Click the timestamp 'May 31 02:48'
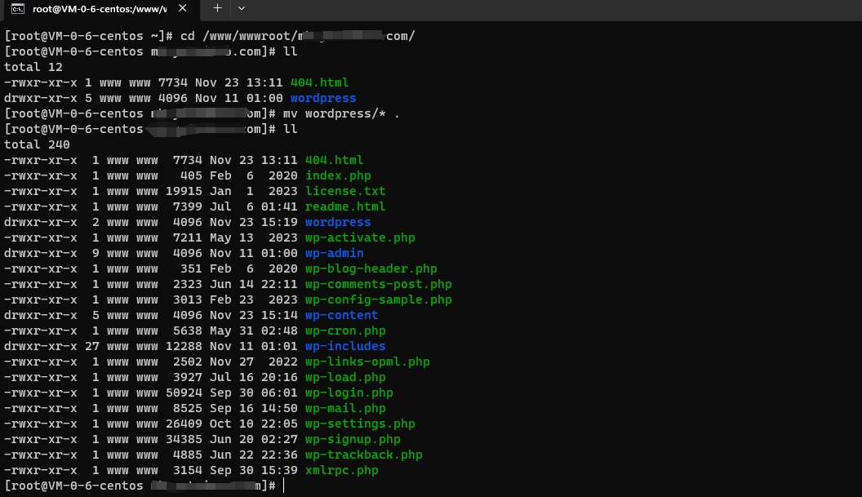This screenshot has height=497, width=862. click(253, 331)
